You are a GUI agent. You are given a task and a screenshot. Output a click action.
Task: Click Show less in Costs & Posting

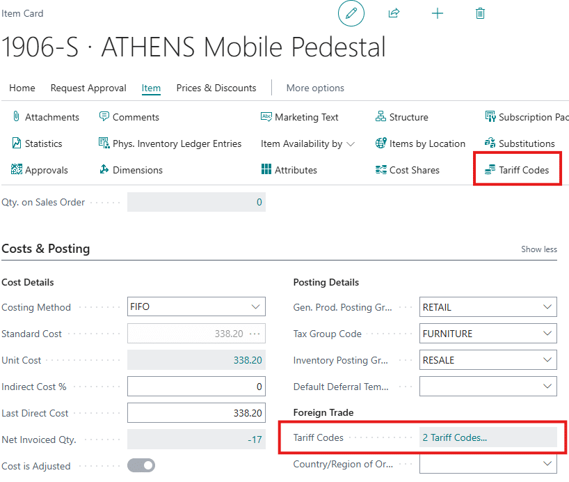coord(539,249)
